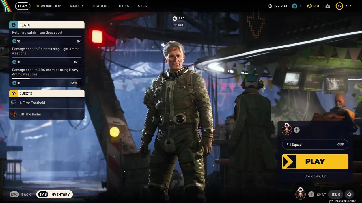362x203 pixels.
Task: Select the Light Ammo weapons damage feat
Action: click(47, 56)
